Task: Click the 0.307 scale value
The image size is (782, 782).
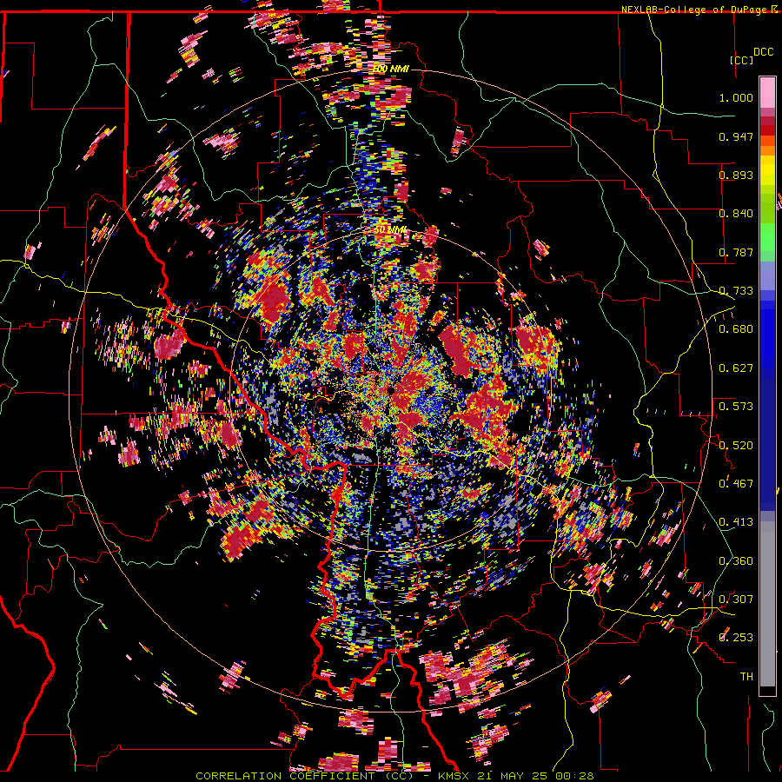Action: pyautogui.click(x=736, y=599)
